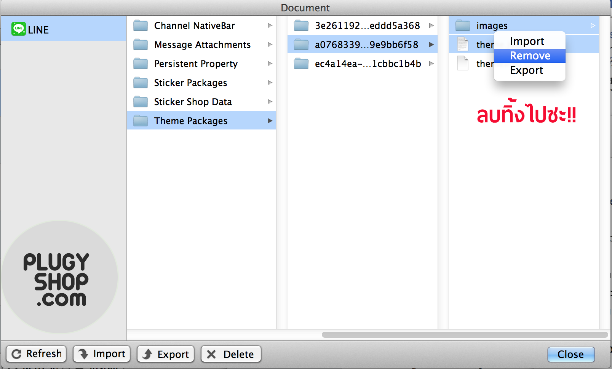Click the Theme Packages disclosure arrow
This screenshot has height=369, width=612.
click(270, 121)
